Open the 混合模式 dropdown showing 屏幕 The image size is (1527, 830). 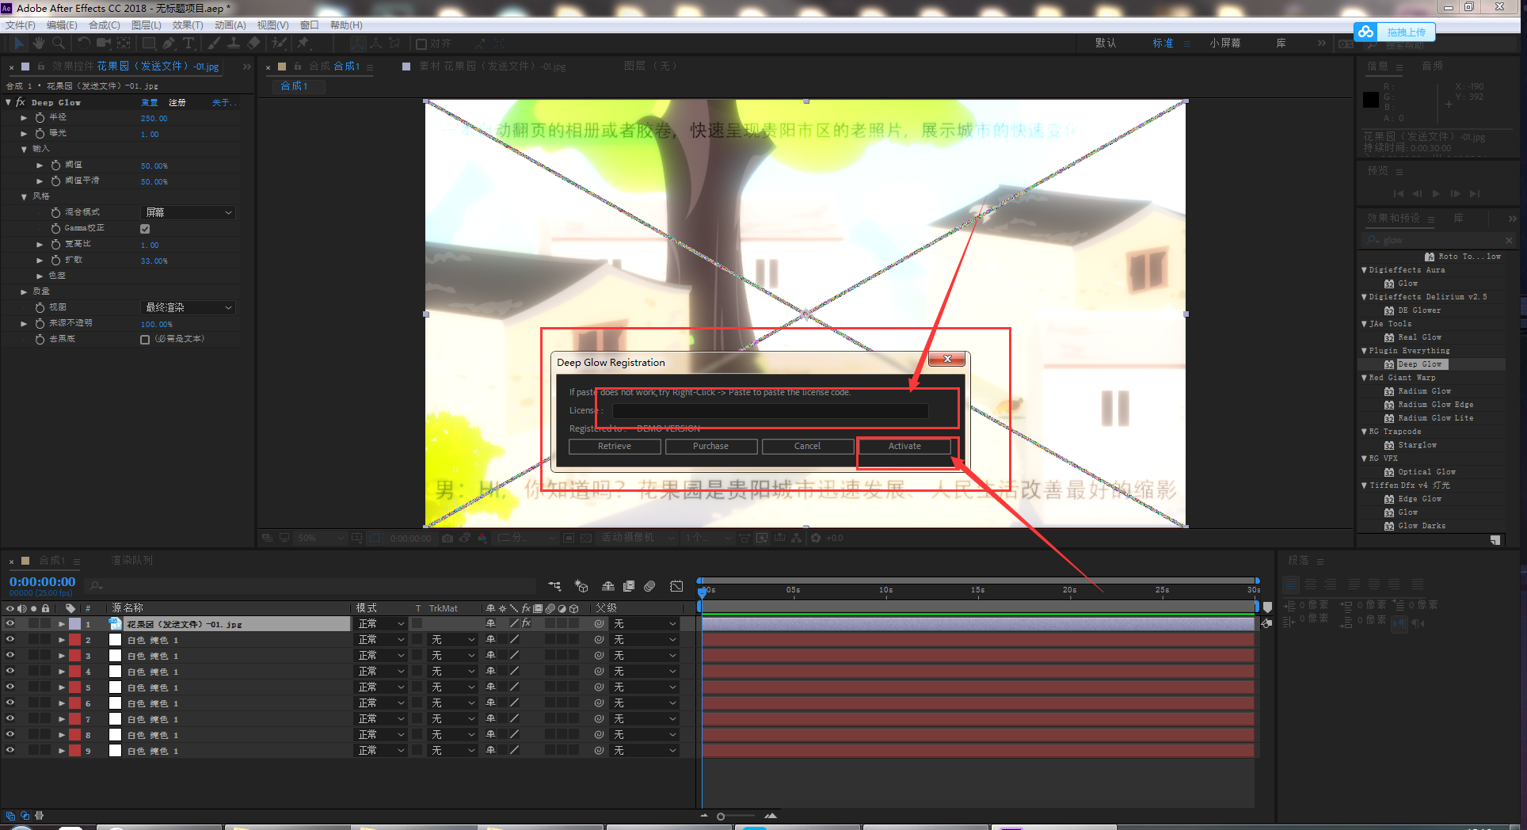[x=188, y=212]
